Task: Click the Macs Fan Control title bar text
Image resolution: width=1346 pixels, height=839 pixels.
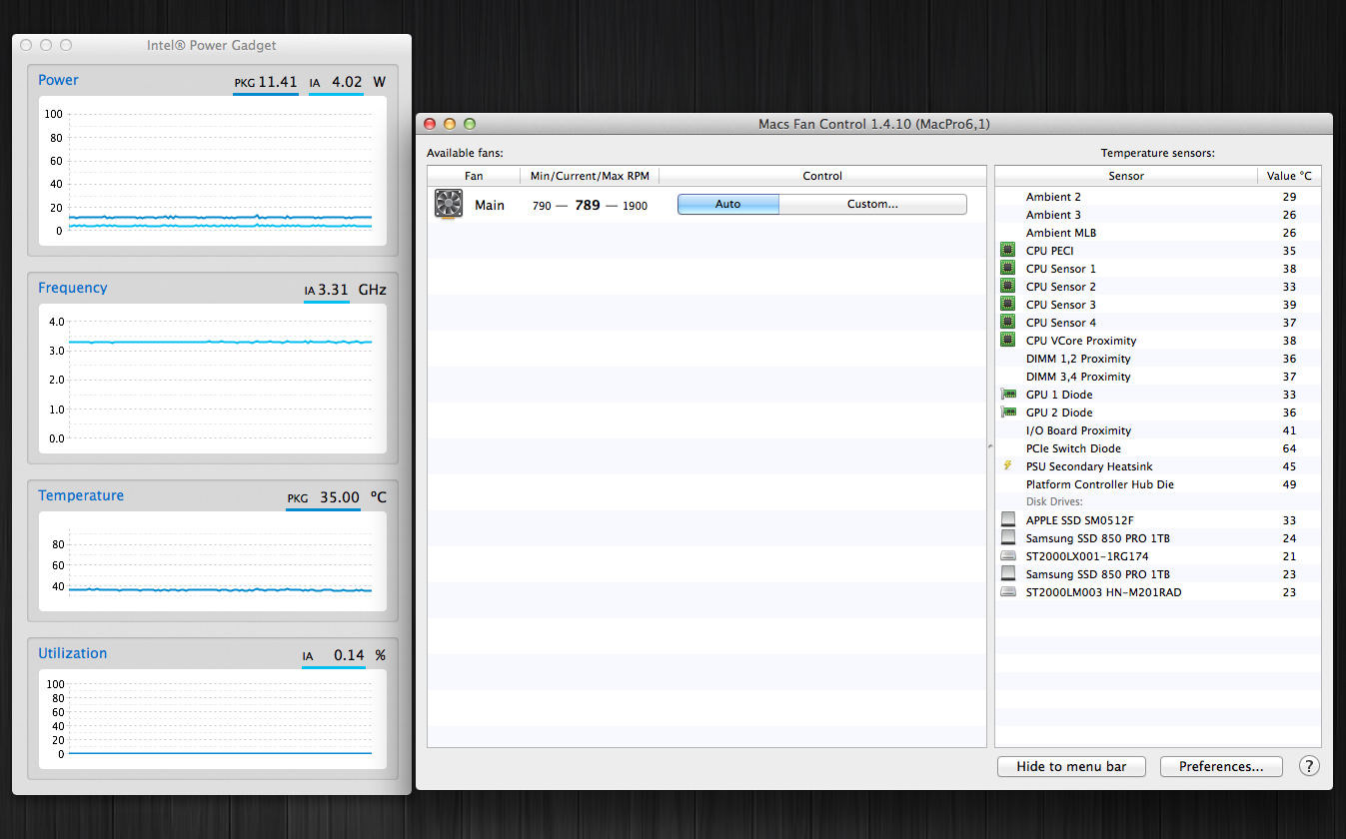Action: 874,124
